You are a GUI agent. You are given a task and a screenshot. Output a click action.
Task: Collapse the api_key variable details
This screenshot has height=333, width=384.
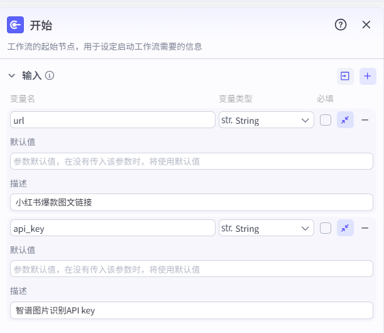point(345,228)
